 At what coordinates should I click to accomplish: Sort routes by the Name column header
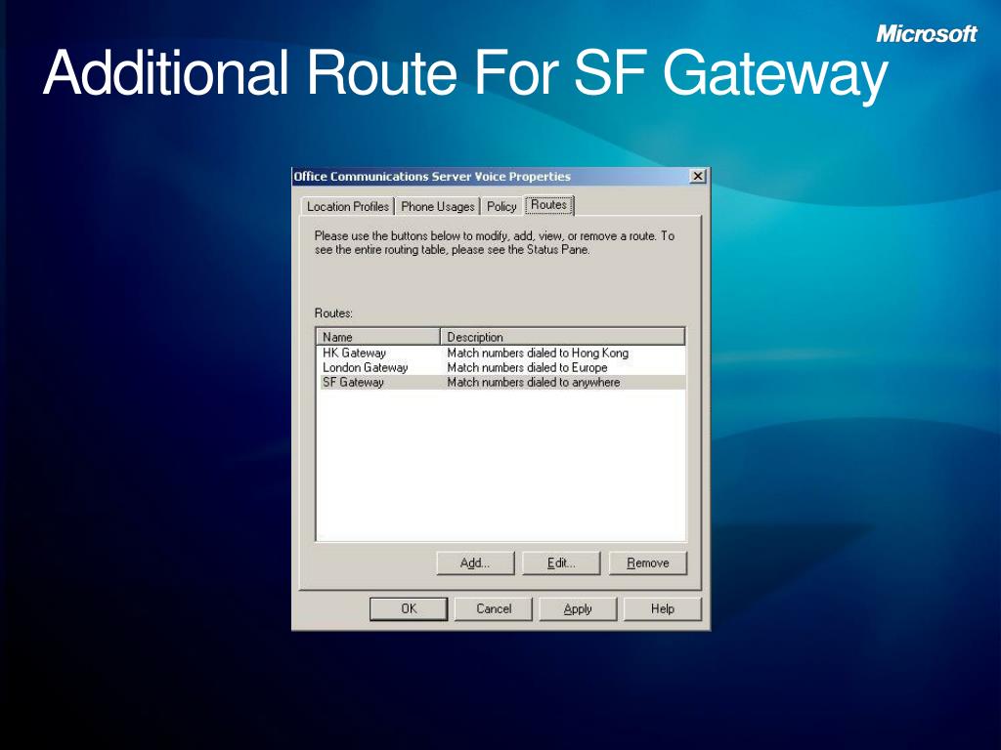[x=378, y=337]
